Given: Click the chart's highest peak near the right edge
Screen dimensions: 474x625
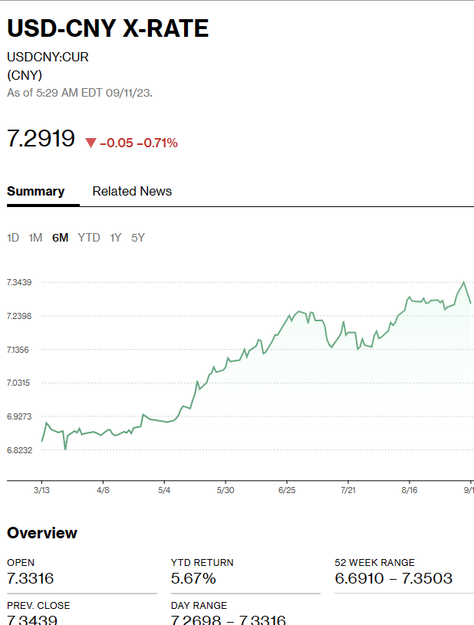Looking at the screenshot, I should [x=463, y=283].
